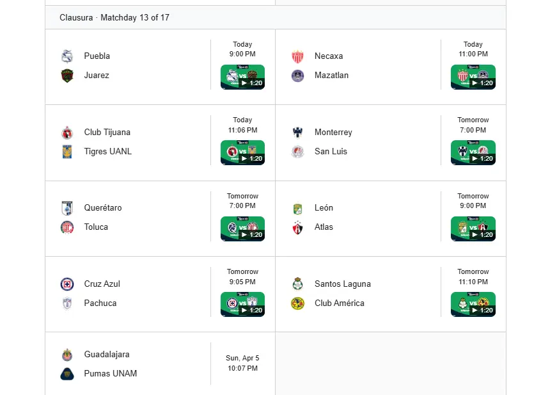Play the León vs Atlas preview video
534x395 pixels.
click(473, 229)
